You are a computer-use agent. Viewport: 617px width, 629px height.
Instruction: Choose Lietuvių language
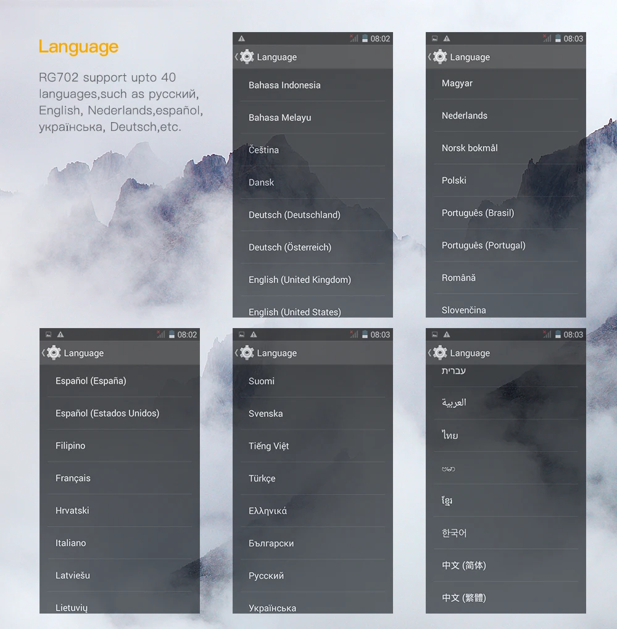click(x=120, y=603)
